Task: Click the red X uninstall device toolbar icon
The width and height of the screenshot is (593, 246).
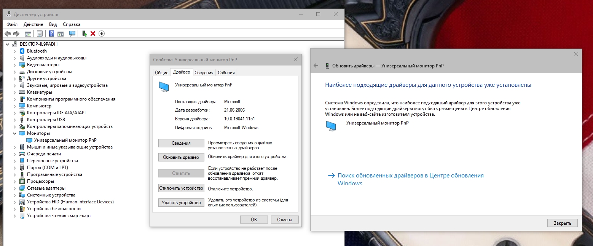Action: [93, 34]
